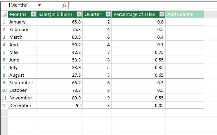Select the 65.8 sales value
Image resolution: width=217 pixels, height=135 pixels.
pyautogui.click(x=60, y=22)
